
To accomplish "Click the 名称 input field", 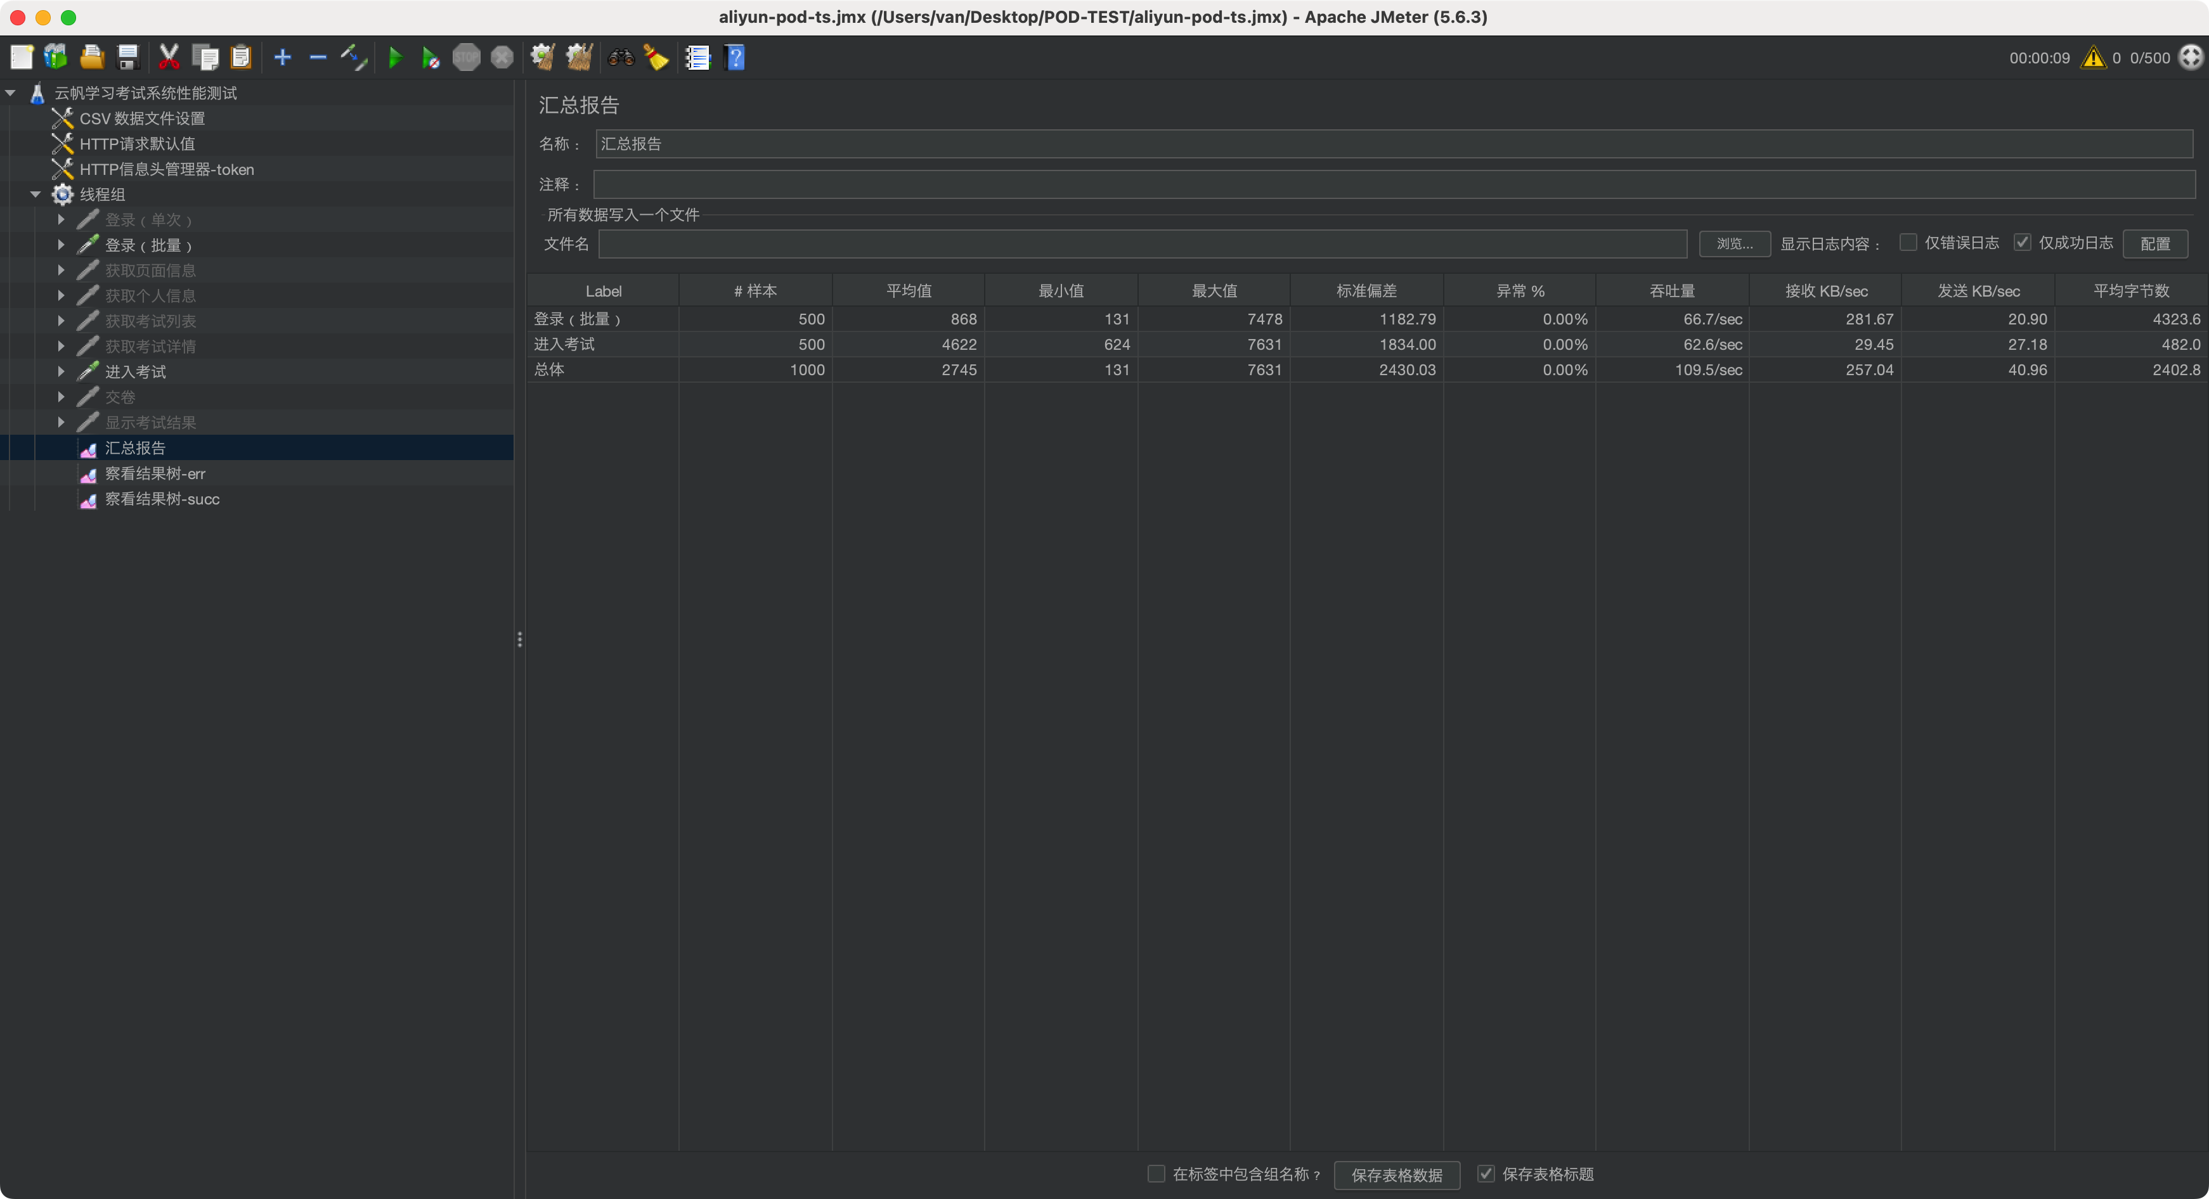I will point(1394,144).
